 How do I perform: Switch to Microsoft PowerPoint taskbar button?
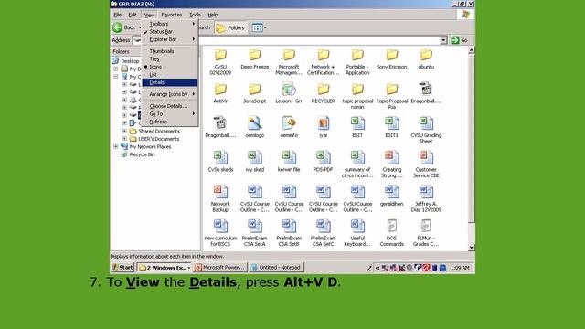pyautogui.click(x=220, y=268)
